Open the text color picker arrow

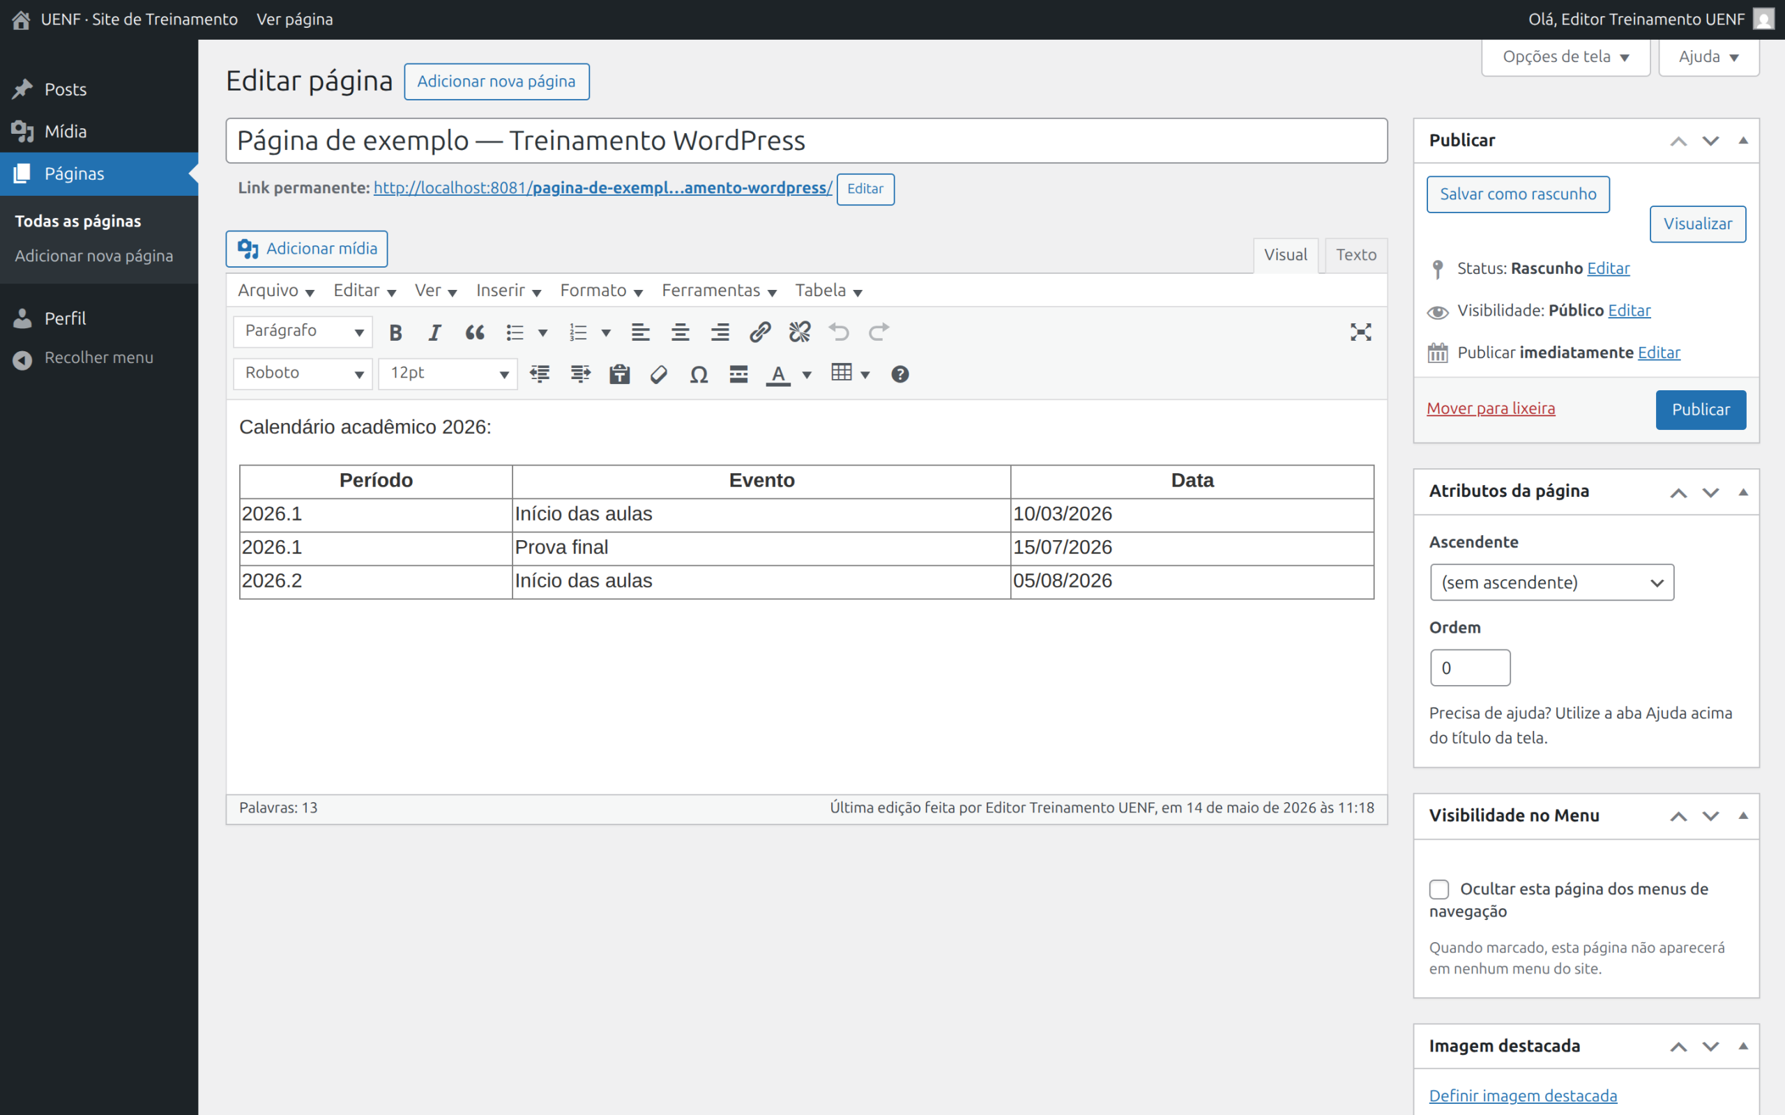807,375
